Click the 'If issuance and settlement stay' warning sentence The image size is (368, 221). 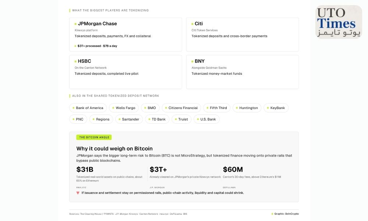163,193
